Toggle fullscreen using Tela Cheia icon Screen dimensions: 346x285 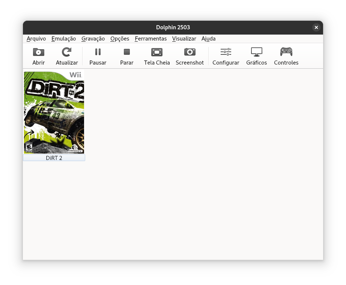pyautogui.click(x=156, y=52)
